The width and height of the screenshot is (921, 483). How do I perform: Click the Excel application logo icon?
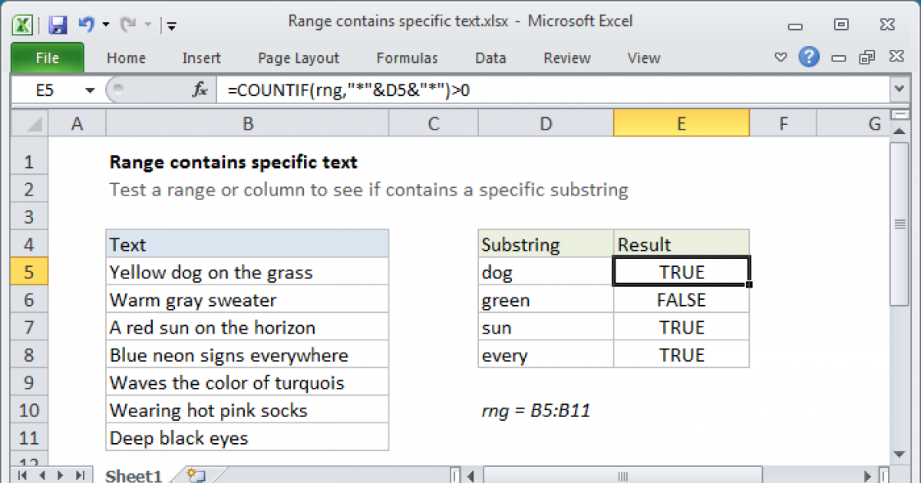click(23, 25)
